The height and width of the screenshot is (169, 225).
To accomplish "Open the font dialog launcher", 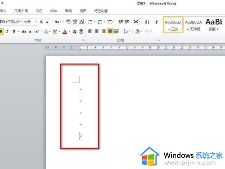I will coord(83,40).
